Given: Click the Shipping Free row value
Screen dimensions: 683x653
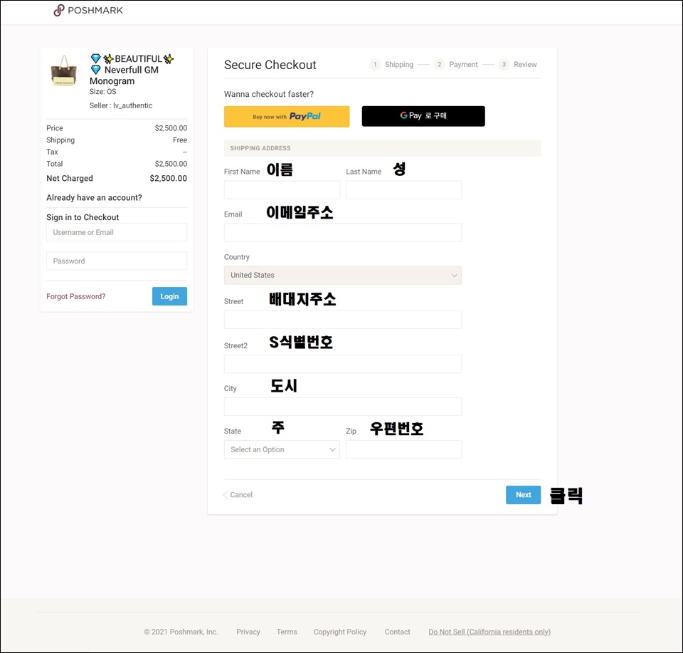Looking at the screenshot, I should click(x=180, y=140).
